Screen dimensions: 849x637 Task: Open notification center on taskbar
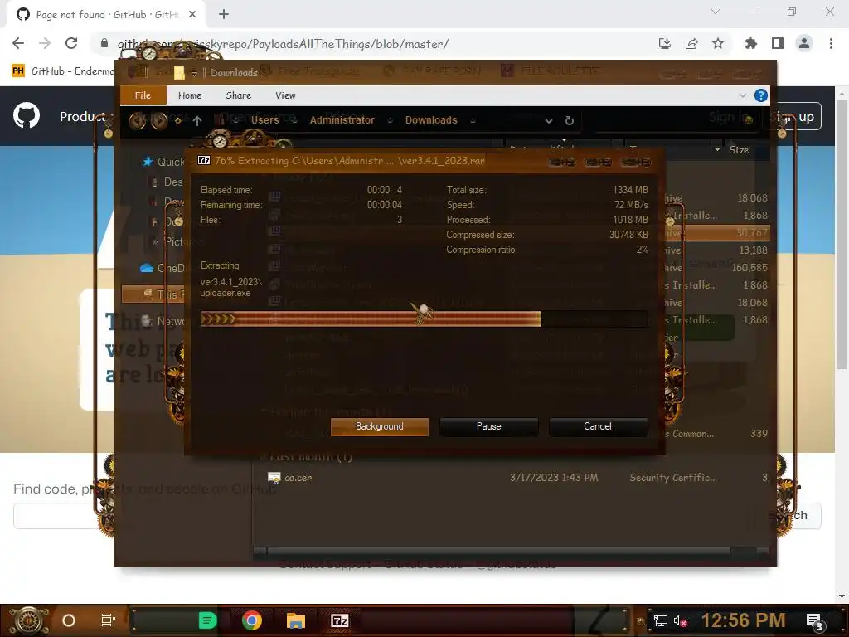pyautogui.click(x=814, y=621)
